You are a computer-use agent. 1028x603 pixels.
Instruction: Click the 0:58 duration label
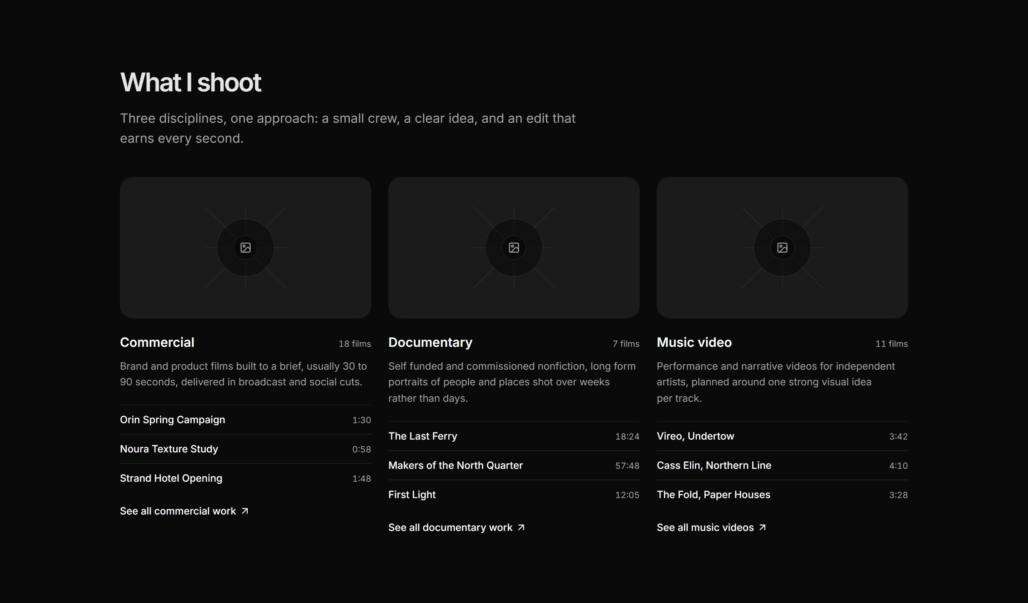click(362, 449)
